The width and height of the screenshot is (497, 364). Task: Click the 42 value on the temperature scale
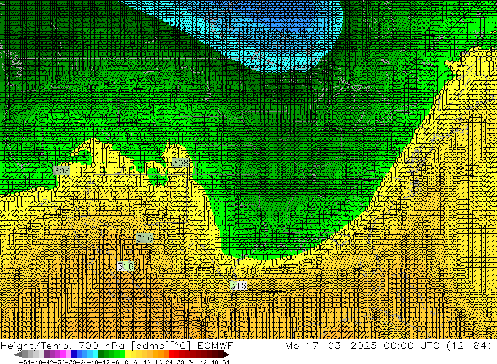tap(203, 362)
